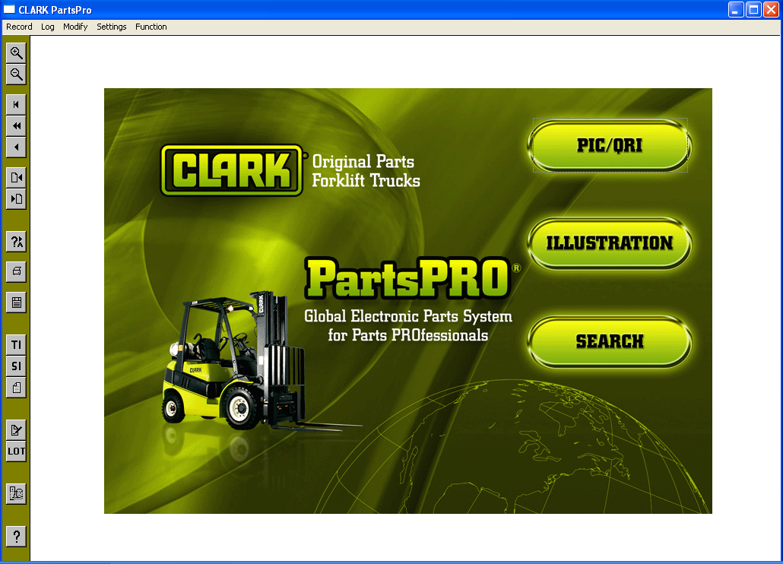Open help with the question mark icon
This screenshot has height=564, width=783.
pyautogui.click(x=16, y=537)
